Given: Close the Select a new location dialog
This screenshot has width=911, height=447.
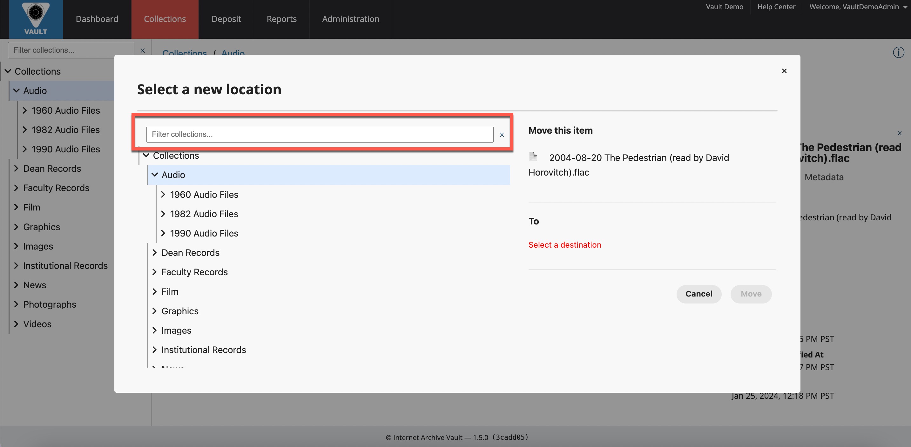Looking at the screenshot, I should click(x=784, y=71).
